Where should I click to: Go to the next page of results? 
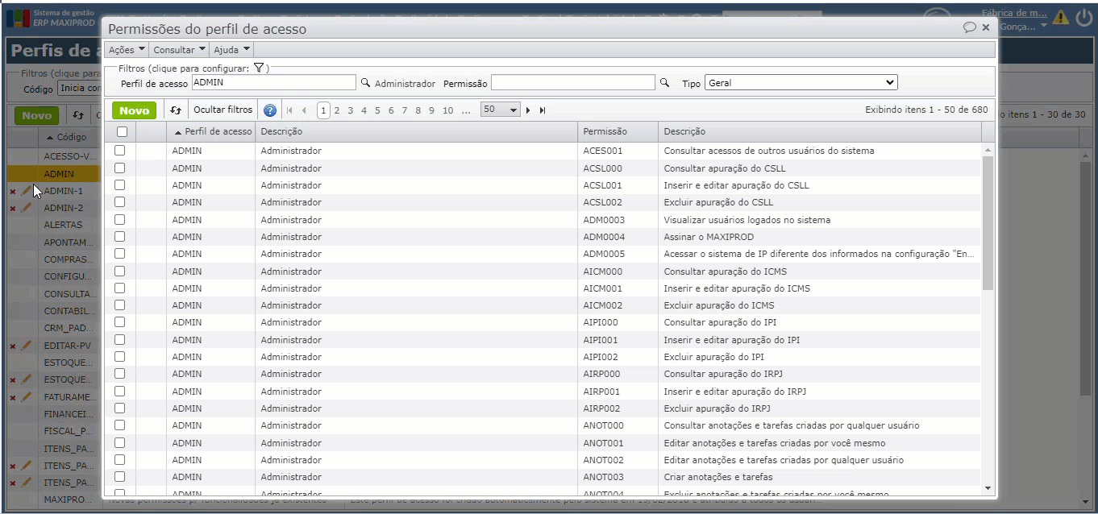pyautogui.click(x=528, y=110)
